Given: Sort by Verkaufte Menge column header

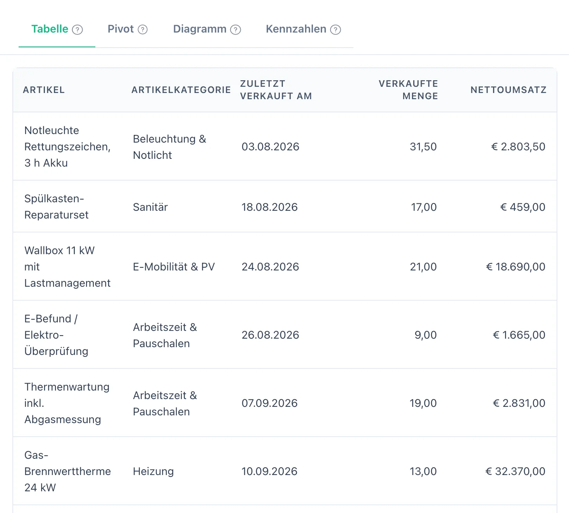Looking at the screenshot, I should pyautogui.click(x=408, y=90).
